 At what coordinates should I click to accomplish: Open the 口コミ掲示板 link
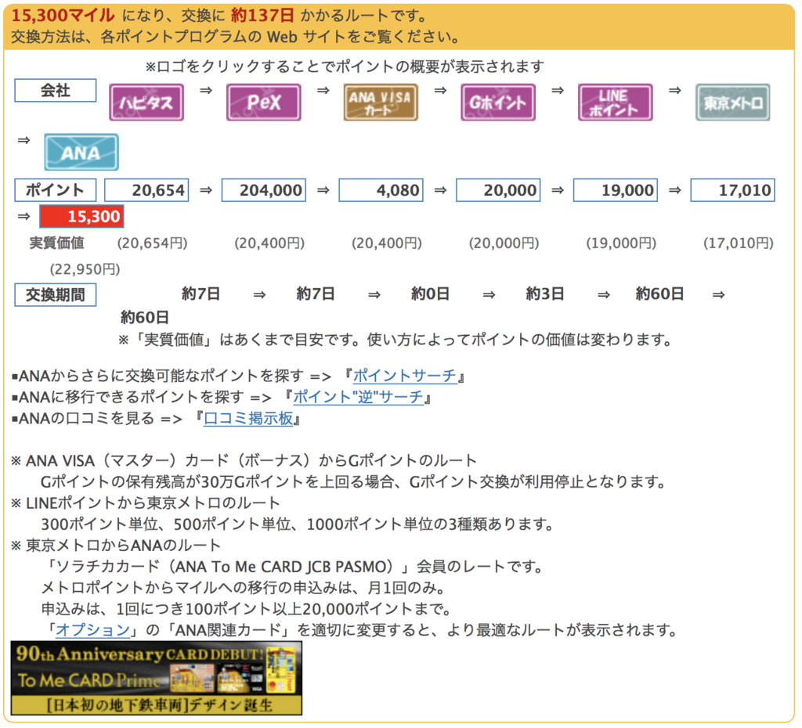coord(248,419)
